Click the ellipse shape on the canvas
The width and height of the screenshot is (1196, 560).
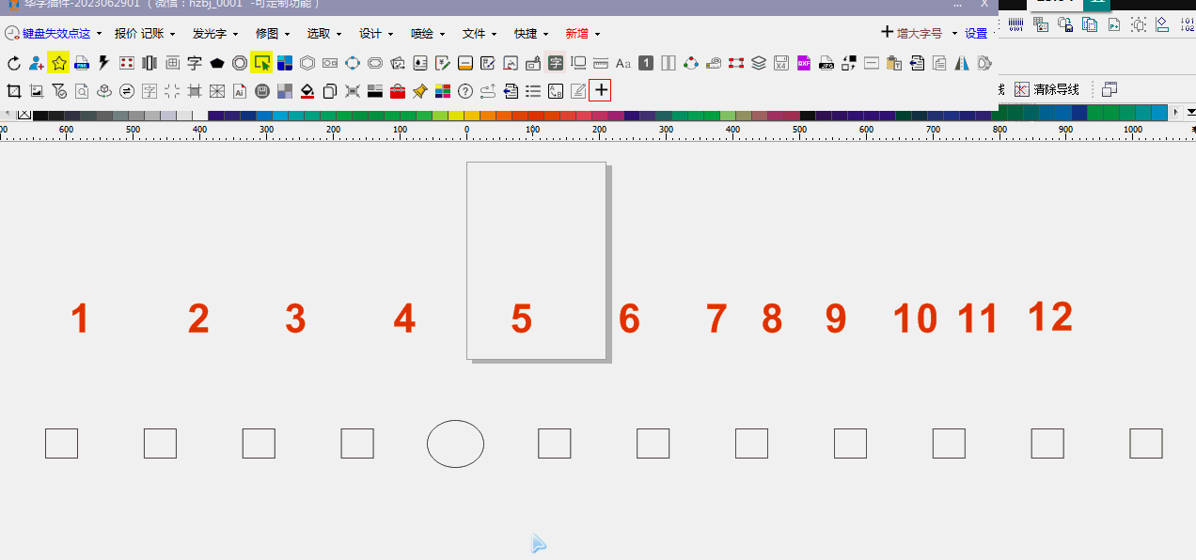455,443
